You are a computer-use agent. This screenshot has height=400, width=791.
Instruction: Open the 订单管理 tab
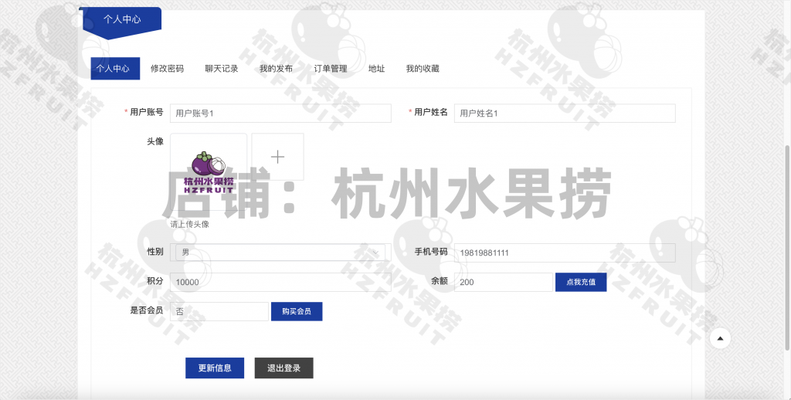(x=331, y=69)
